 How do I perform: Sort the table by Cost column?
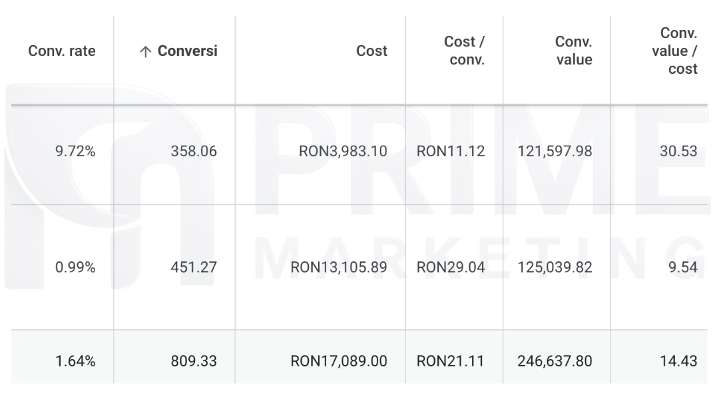(371, 51)
